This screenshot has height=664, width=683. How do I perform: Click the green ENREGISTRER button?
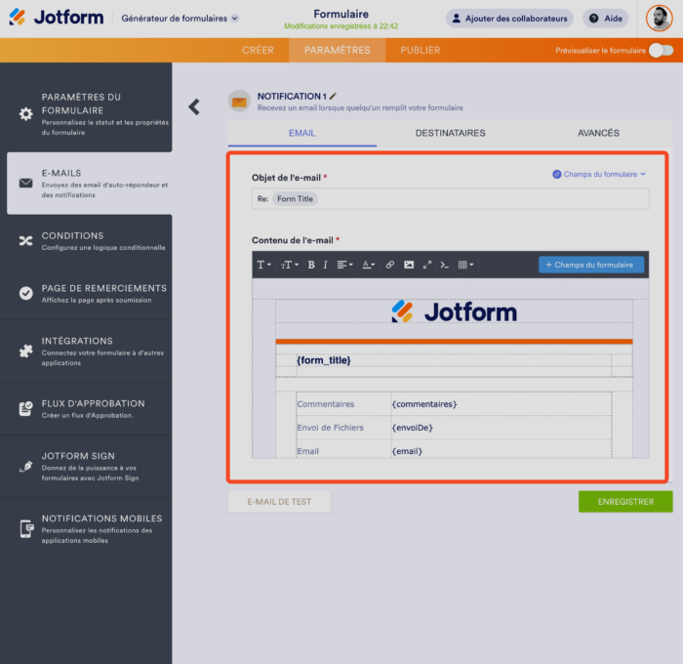[625, 501]
